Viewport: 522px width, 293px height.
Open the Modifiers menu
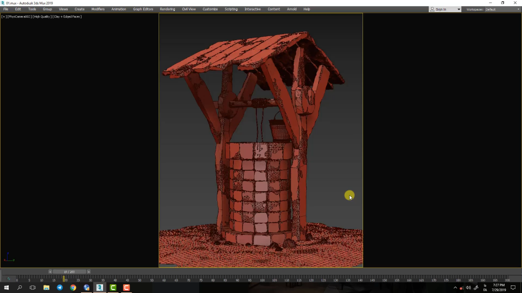coord(98,9)
